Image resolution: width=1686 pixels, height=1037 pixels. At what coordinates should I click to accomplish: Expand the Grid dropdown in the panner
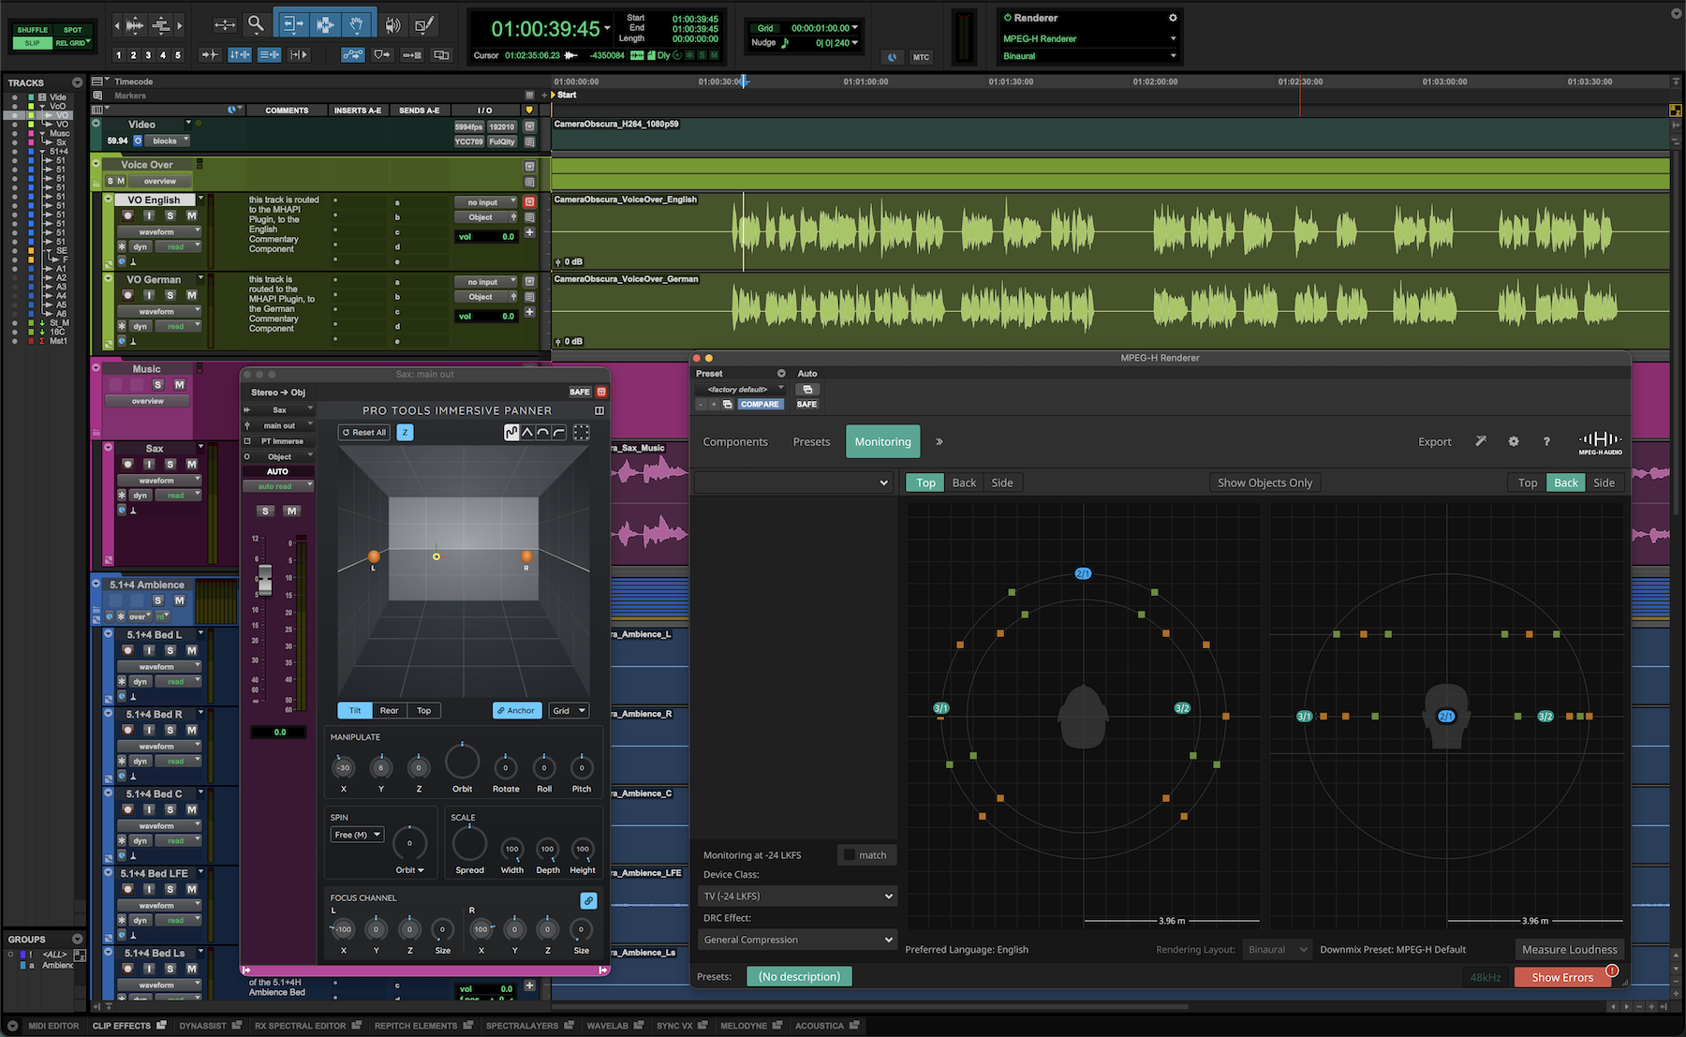[569, 710]
